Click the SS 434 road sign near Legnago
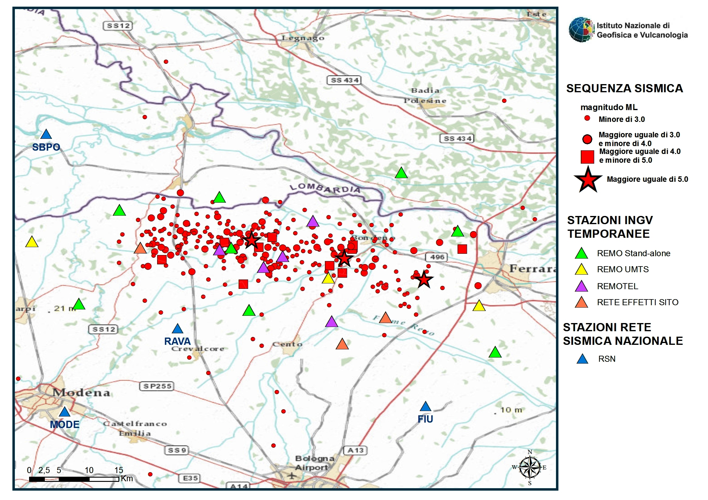Viewport: 708px width, 500px height. (x=344, y=80)
